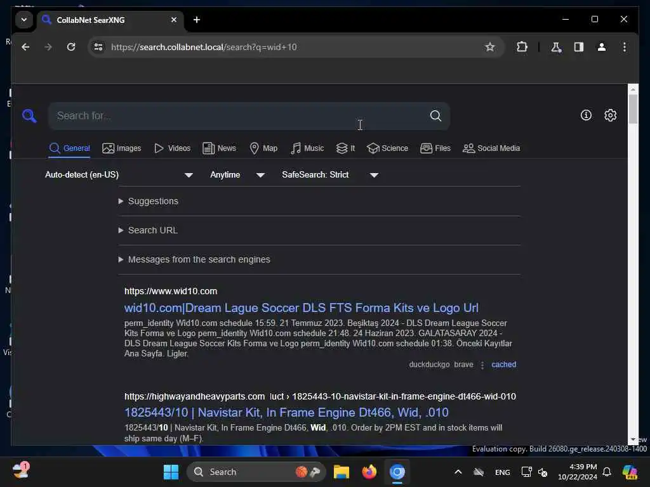Open the Copilot preview icon
This screenshot has width=650, height=487.
630,472
